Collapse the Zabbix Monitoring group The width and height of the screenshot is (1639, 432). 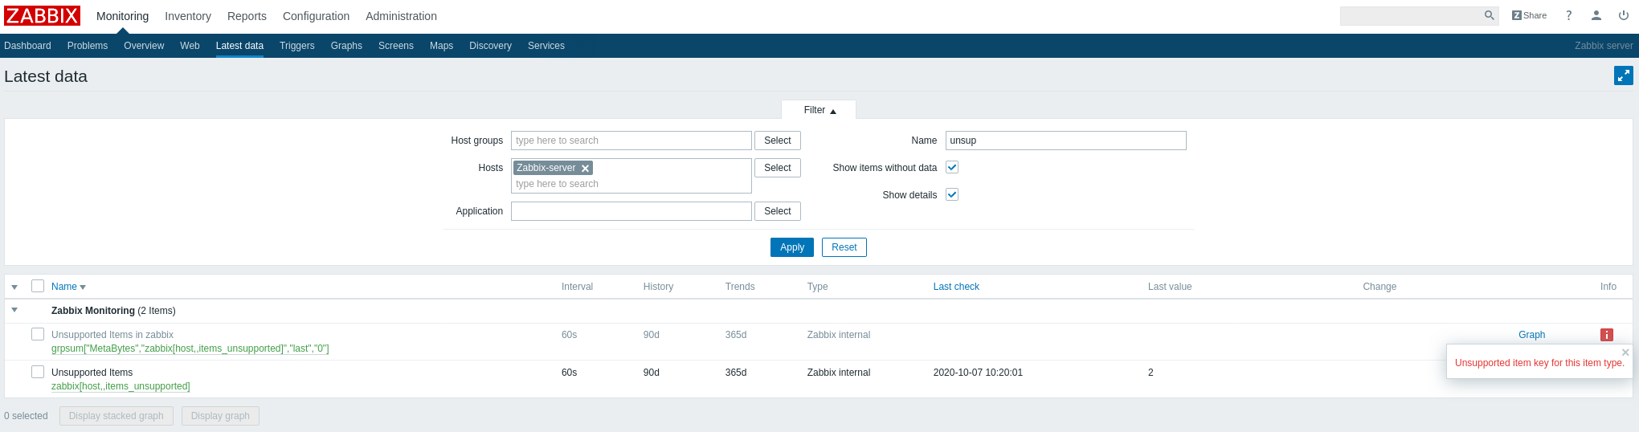[x=14, y=310]
